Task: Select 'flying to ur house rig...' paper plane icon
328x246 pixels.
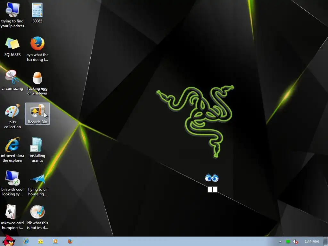Action: pyautogui.click(x=37, y=185)
